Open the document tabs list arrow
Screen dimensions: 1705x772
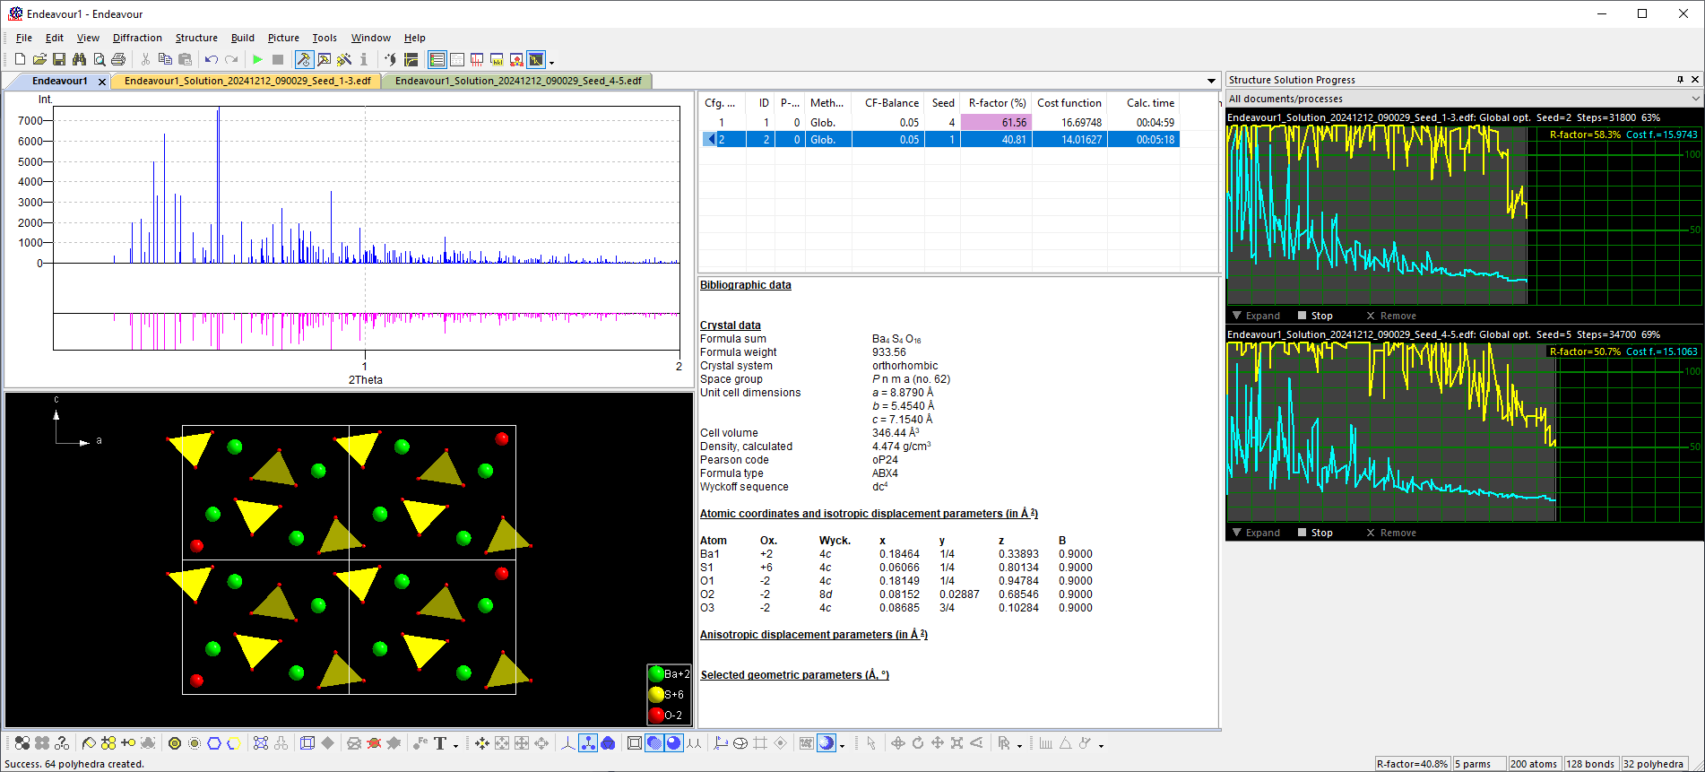[1211, 81]
